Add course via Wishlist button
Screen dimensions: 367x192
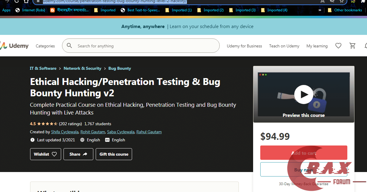(46, 154)
